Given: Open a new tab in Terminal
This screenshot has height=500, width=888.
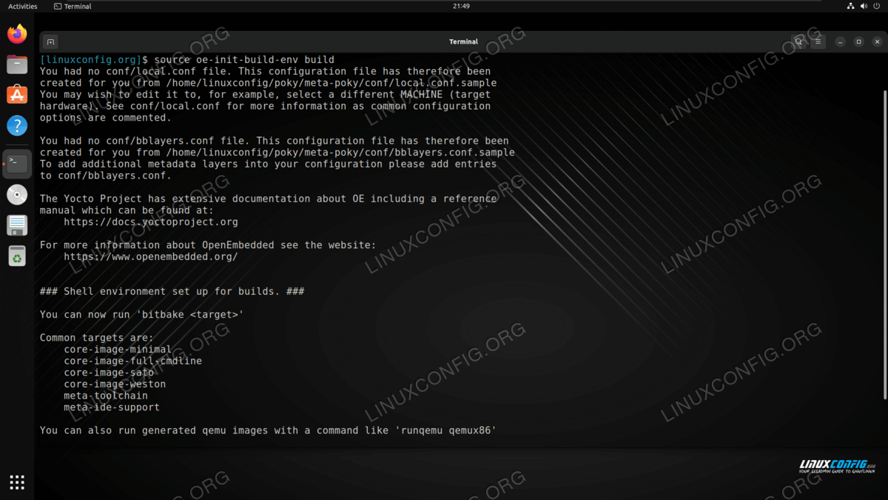Looking at the screenshot, I should tap(50, 41).
